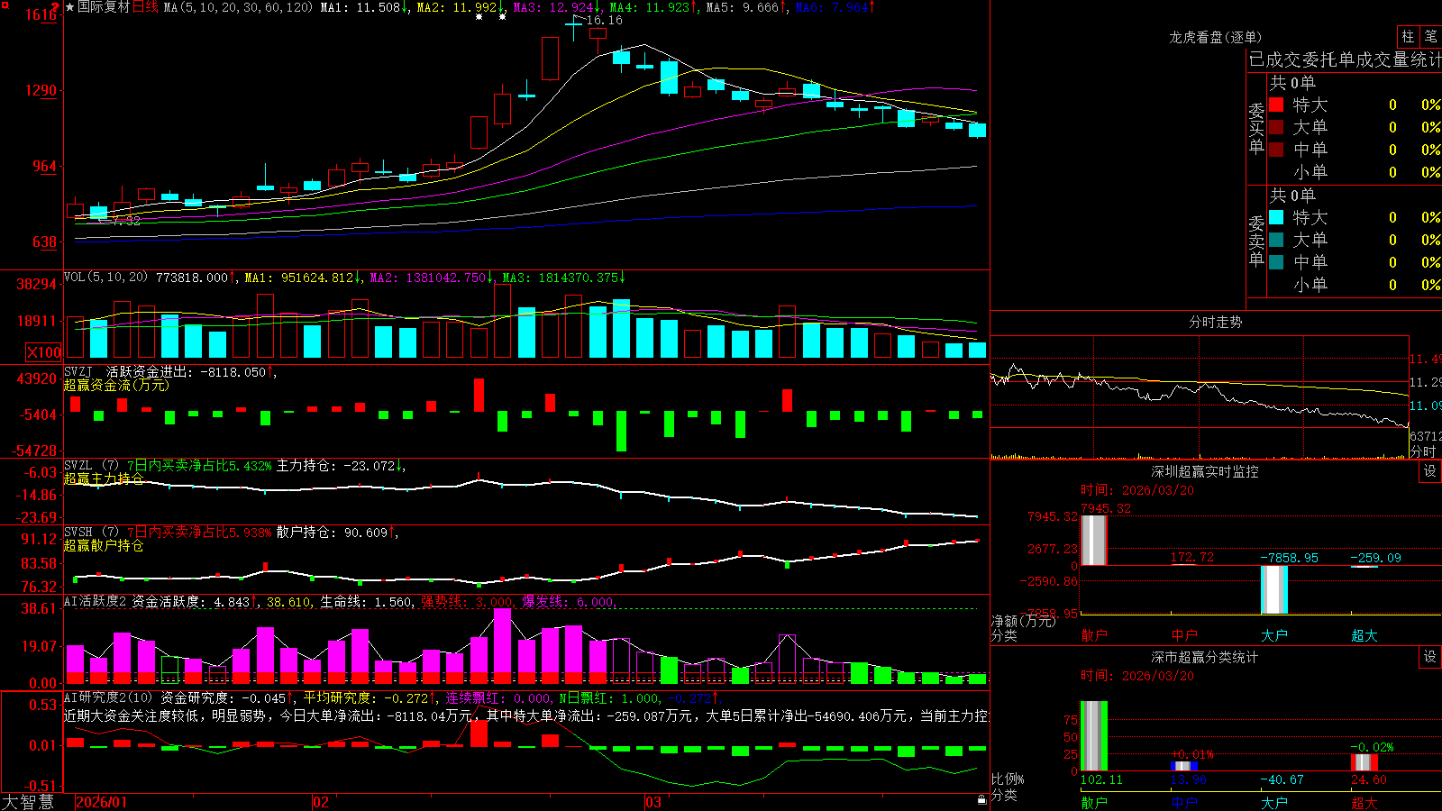
Task: Click the 已成交委托单成交量统计 header
Action: (1345, 60)
